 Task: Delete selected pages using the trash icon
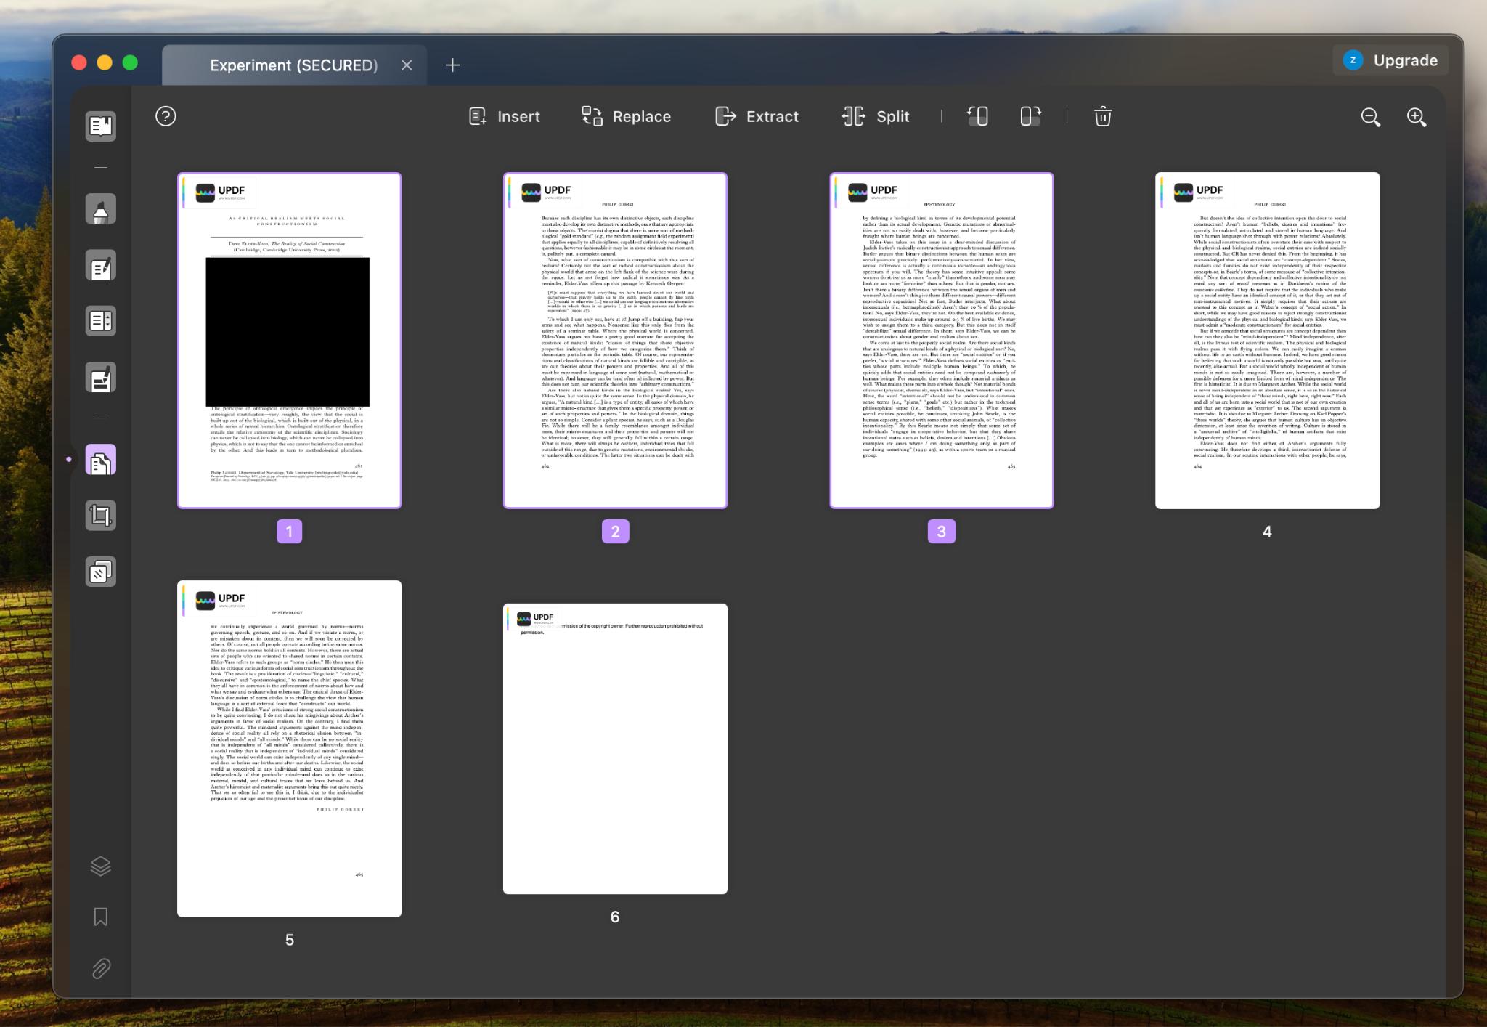pyautogui.click(x=1101, y=116)
